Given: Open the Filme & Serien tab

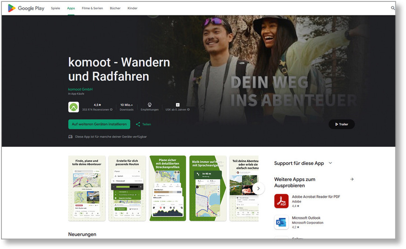Looking at the screenshot, I should 92,8.
